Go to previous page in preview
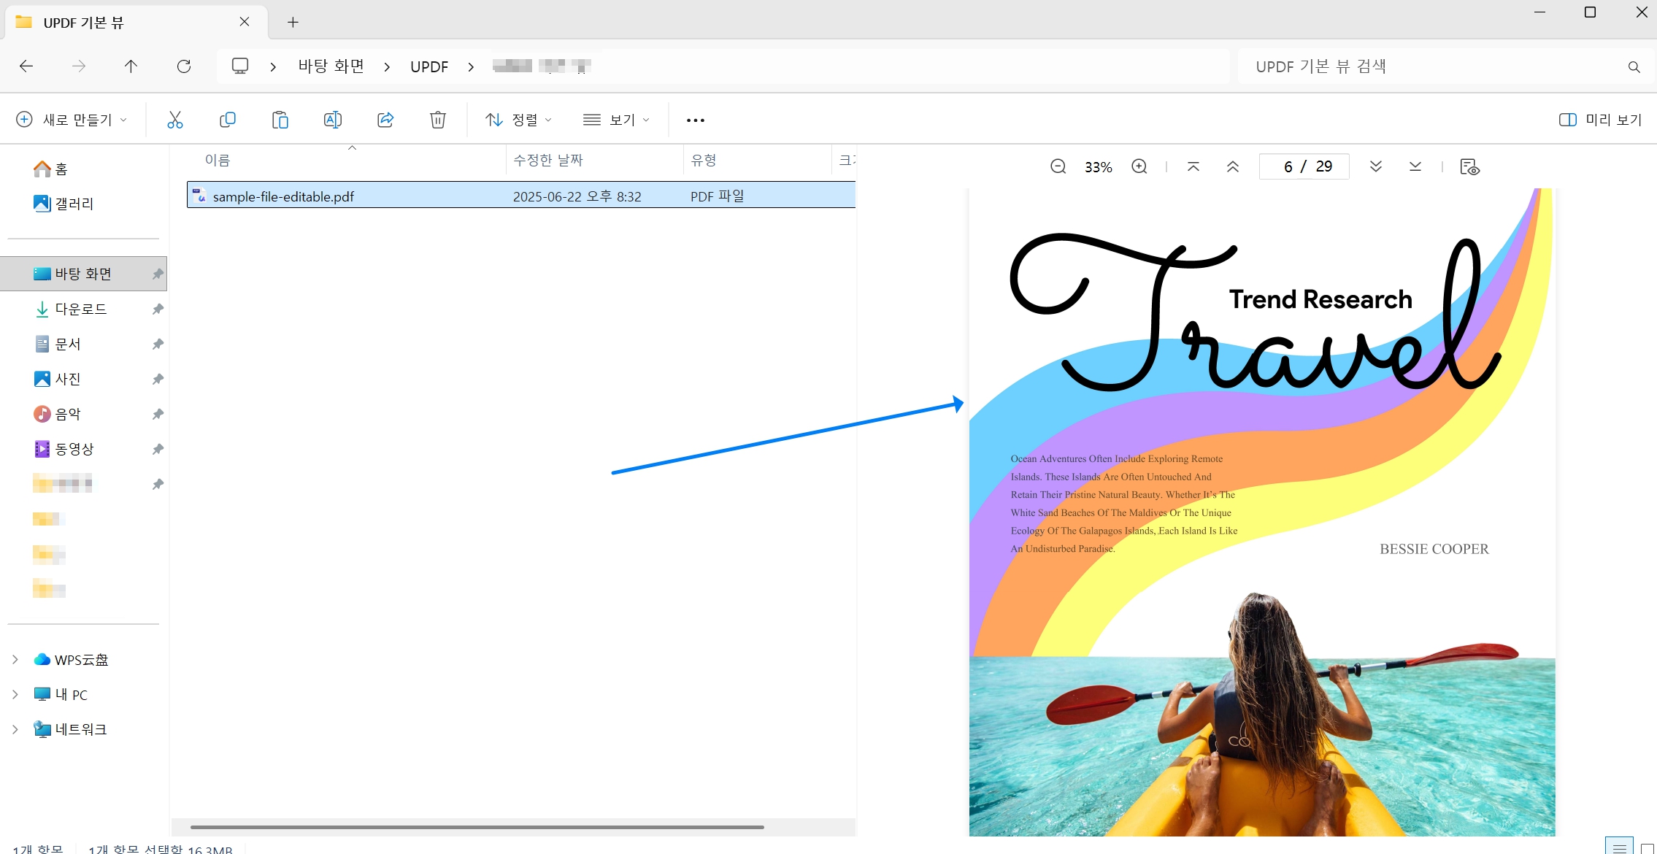 tap(1233, 166)
